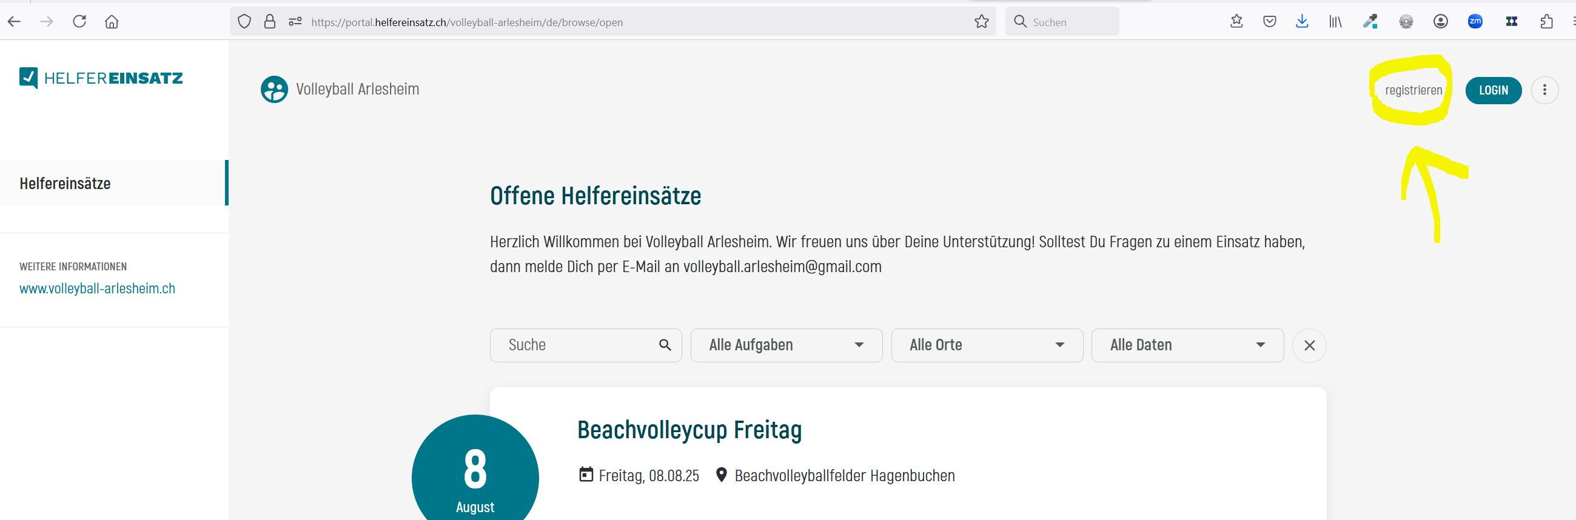The width and height of the screenshot is (1576, 520).
Task: Bookmark this page with the star icon
Action: click(981, 22)
